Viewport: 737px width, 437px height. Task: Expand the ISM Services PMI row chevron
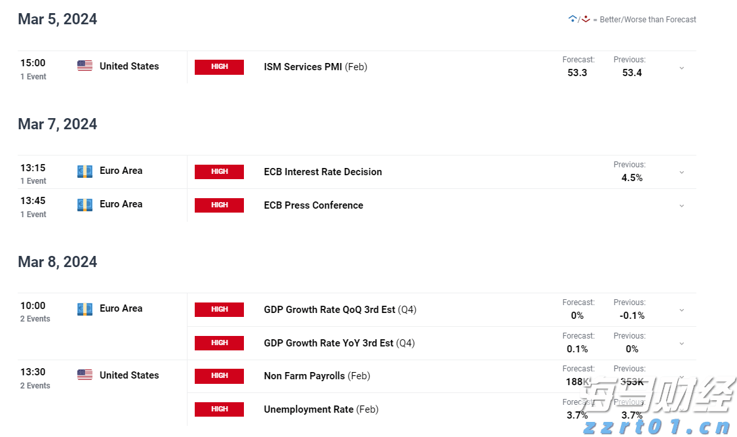coord(681,68)
